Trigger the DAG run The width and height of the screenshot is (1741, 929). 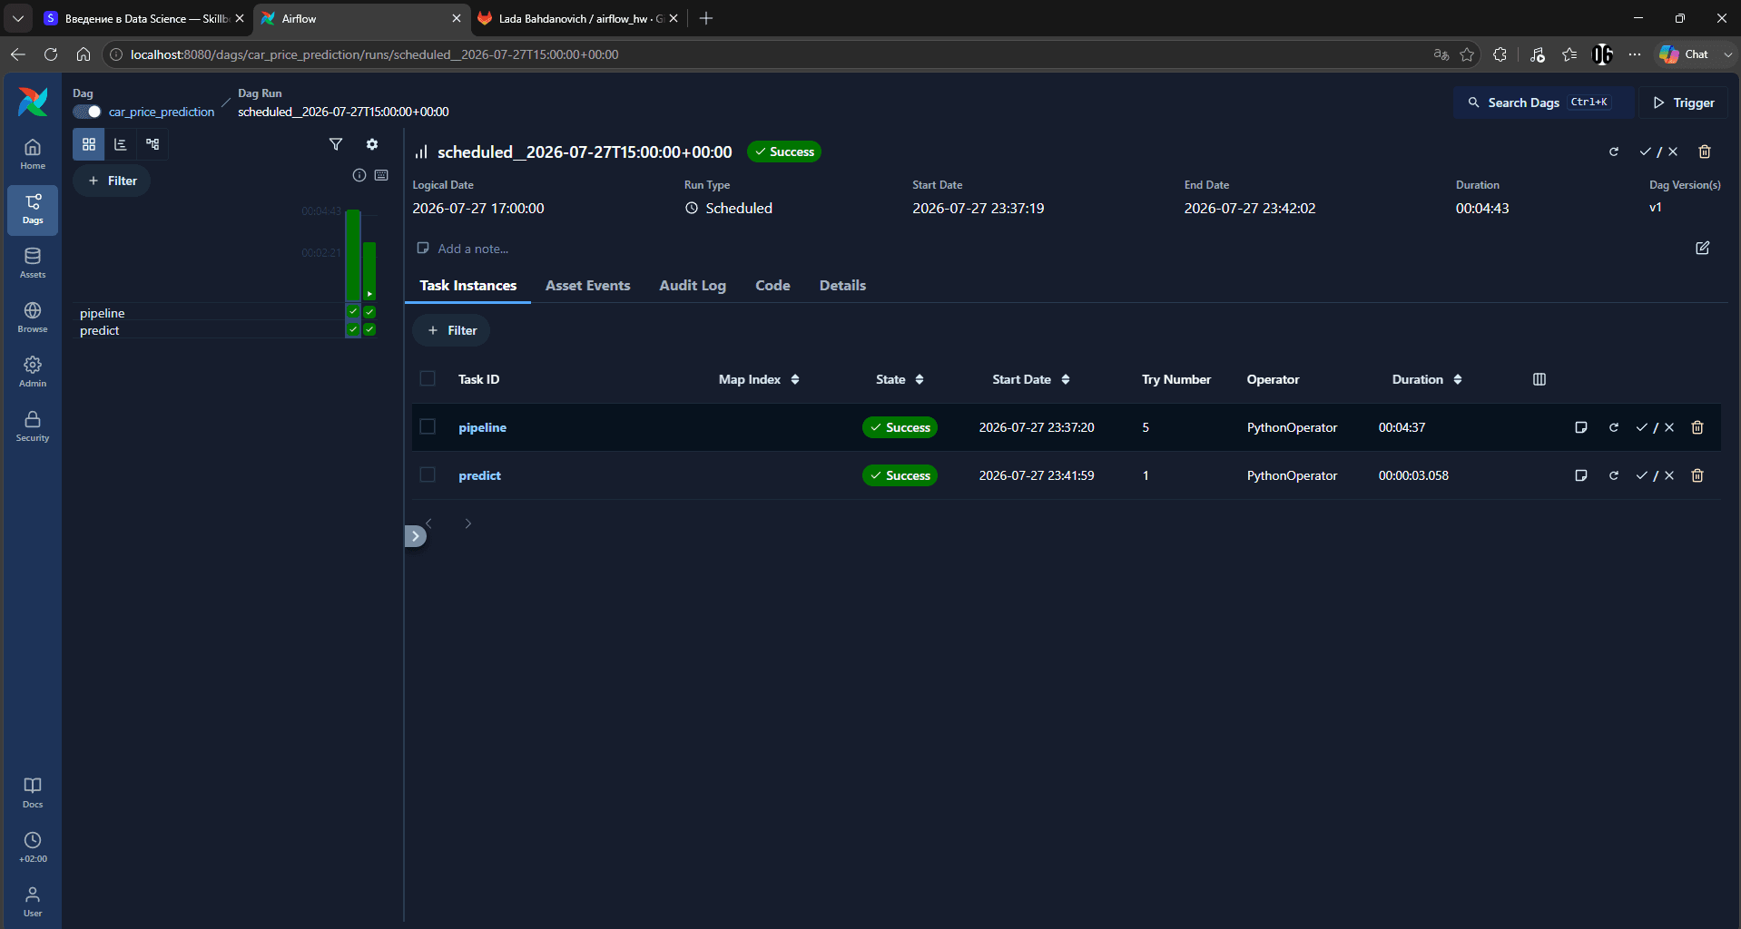point(1684,103)
